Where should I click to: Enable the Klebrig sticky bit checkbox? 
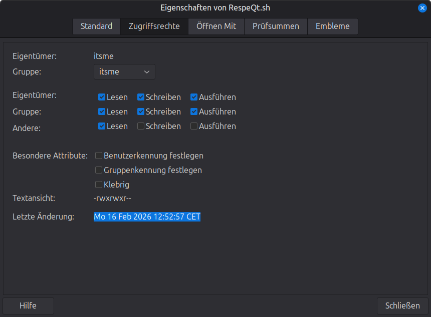tap(99, 184)
